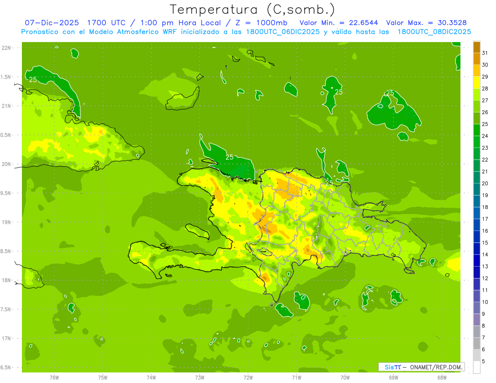Click the "22N" latitude label
Viewport: 496px width, 383px height.
pos(7,48)
